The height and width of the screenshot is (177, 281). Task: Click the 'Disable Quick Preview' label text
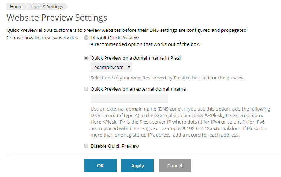pyautogui.click(x=114, y=146)
